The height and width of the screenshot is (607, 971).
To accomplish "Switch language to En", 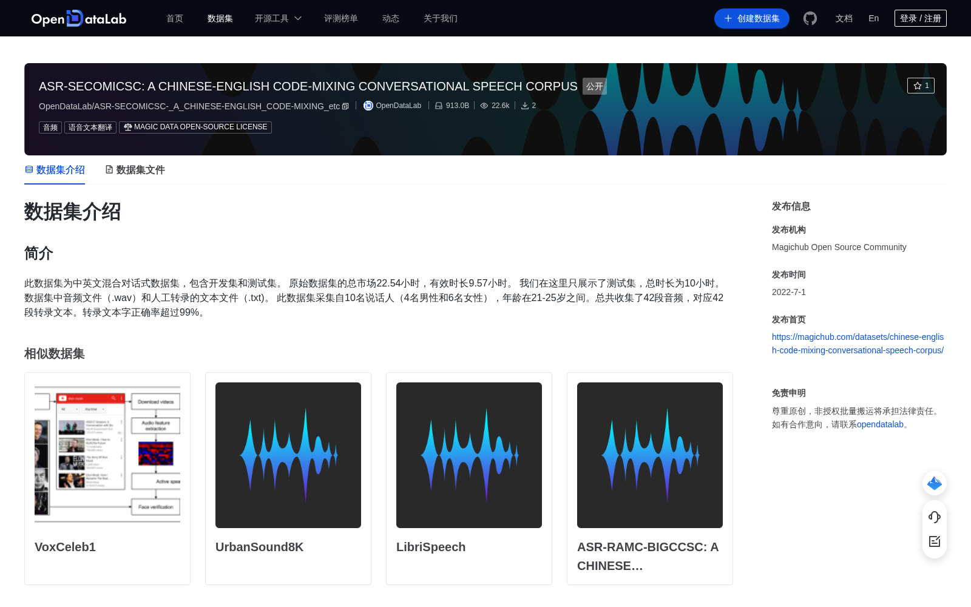I will pyautogui.click(x=874, y=18).
